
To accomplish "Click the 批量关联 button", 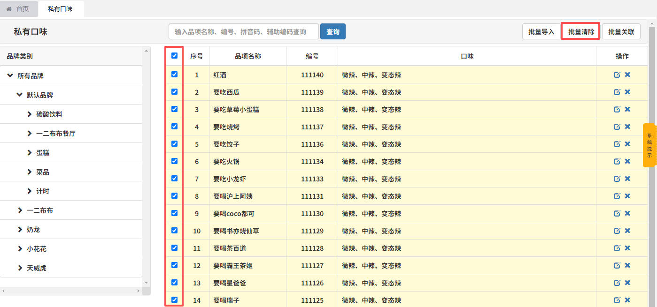I will tap(621, 31).
